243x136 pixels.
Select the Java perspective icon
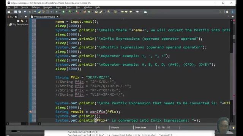[232, 12]
